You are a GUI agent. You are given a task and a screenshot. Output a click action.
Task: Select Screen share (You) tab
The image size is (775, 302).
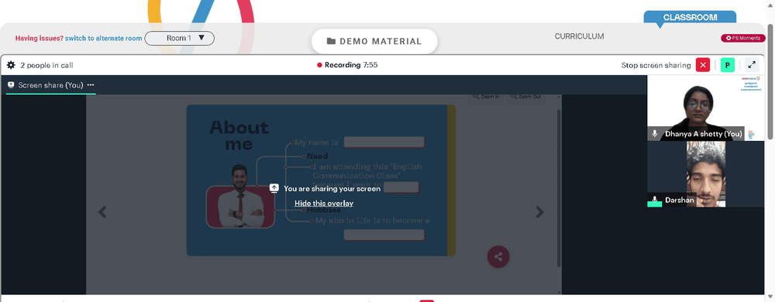pos(50,85)
